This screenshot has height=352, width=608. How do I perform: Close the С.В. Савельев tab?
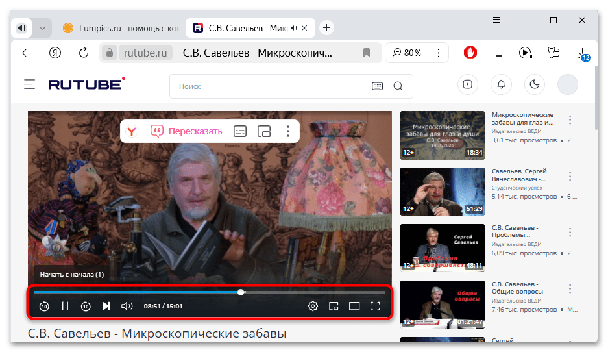[x=304, y=28]
